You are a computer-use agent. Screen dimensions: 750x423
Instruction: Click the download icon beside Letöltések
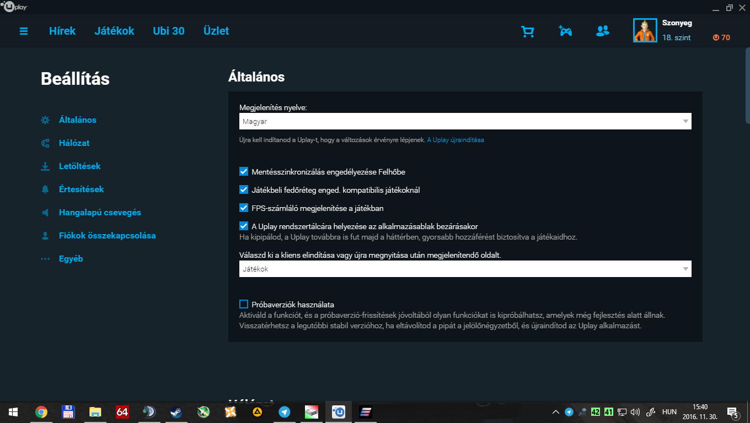(45, 166)
